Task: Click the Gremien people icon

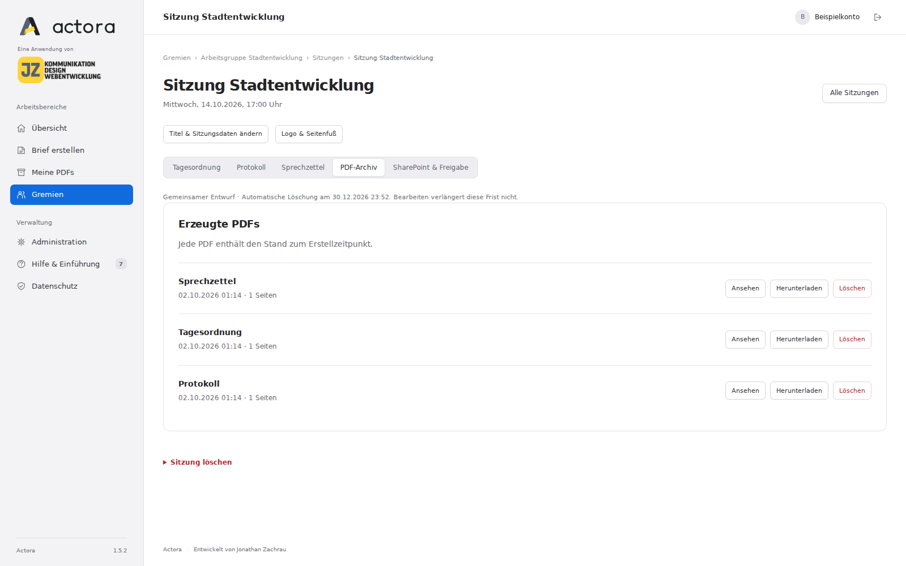Action: [x=21, y=195]
